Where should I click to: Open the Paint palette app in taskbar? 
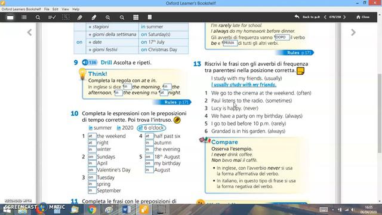pyautogui.click(x=109, y=210)
